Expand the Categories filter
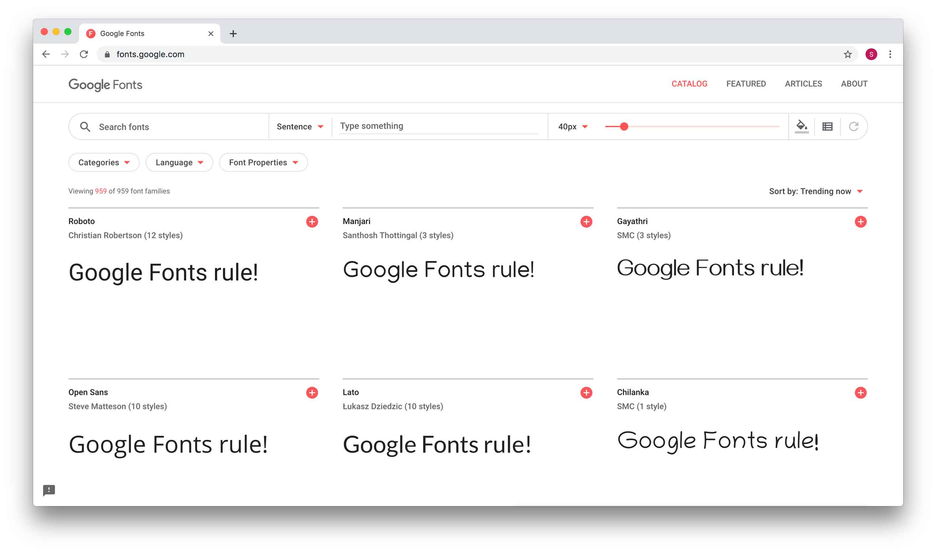 click(x=104, y=163)
